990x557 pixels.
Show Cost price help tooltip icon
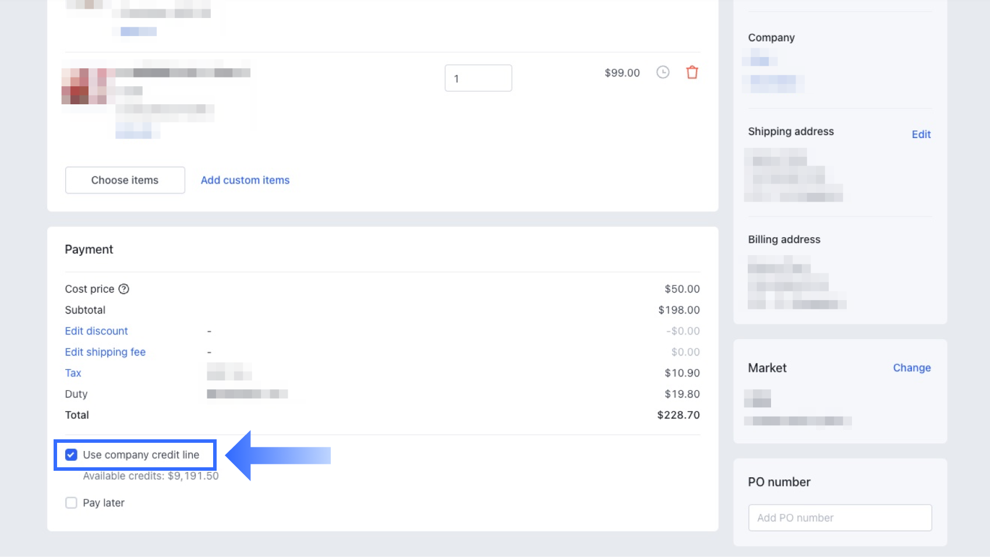[x=124, y=289]
